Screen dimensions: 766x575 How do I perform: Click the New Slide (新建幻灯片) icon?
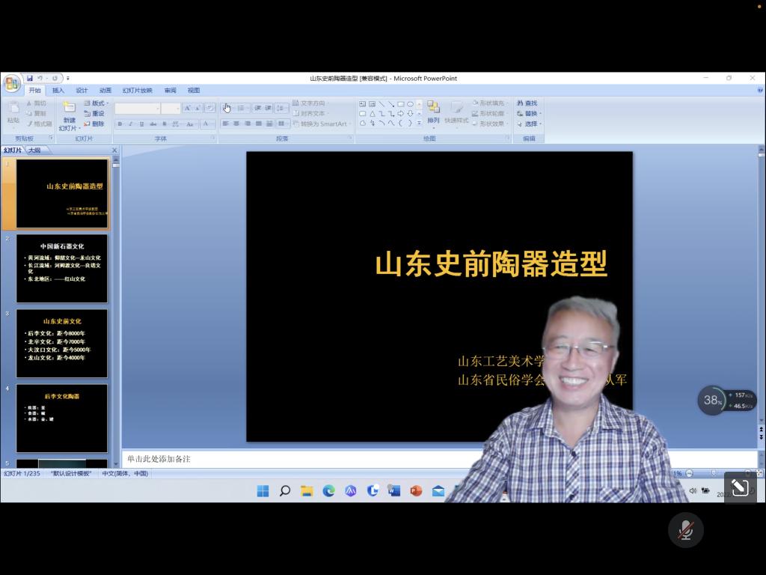tap(69, 108)
